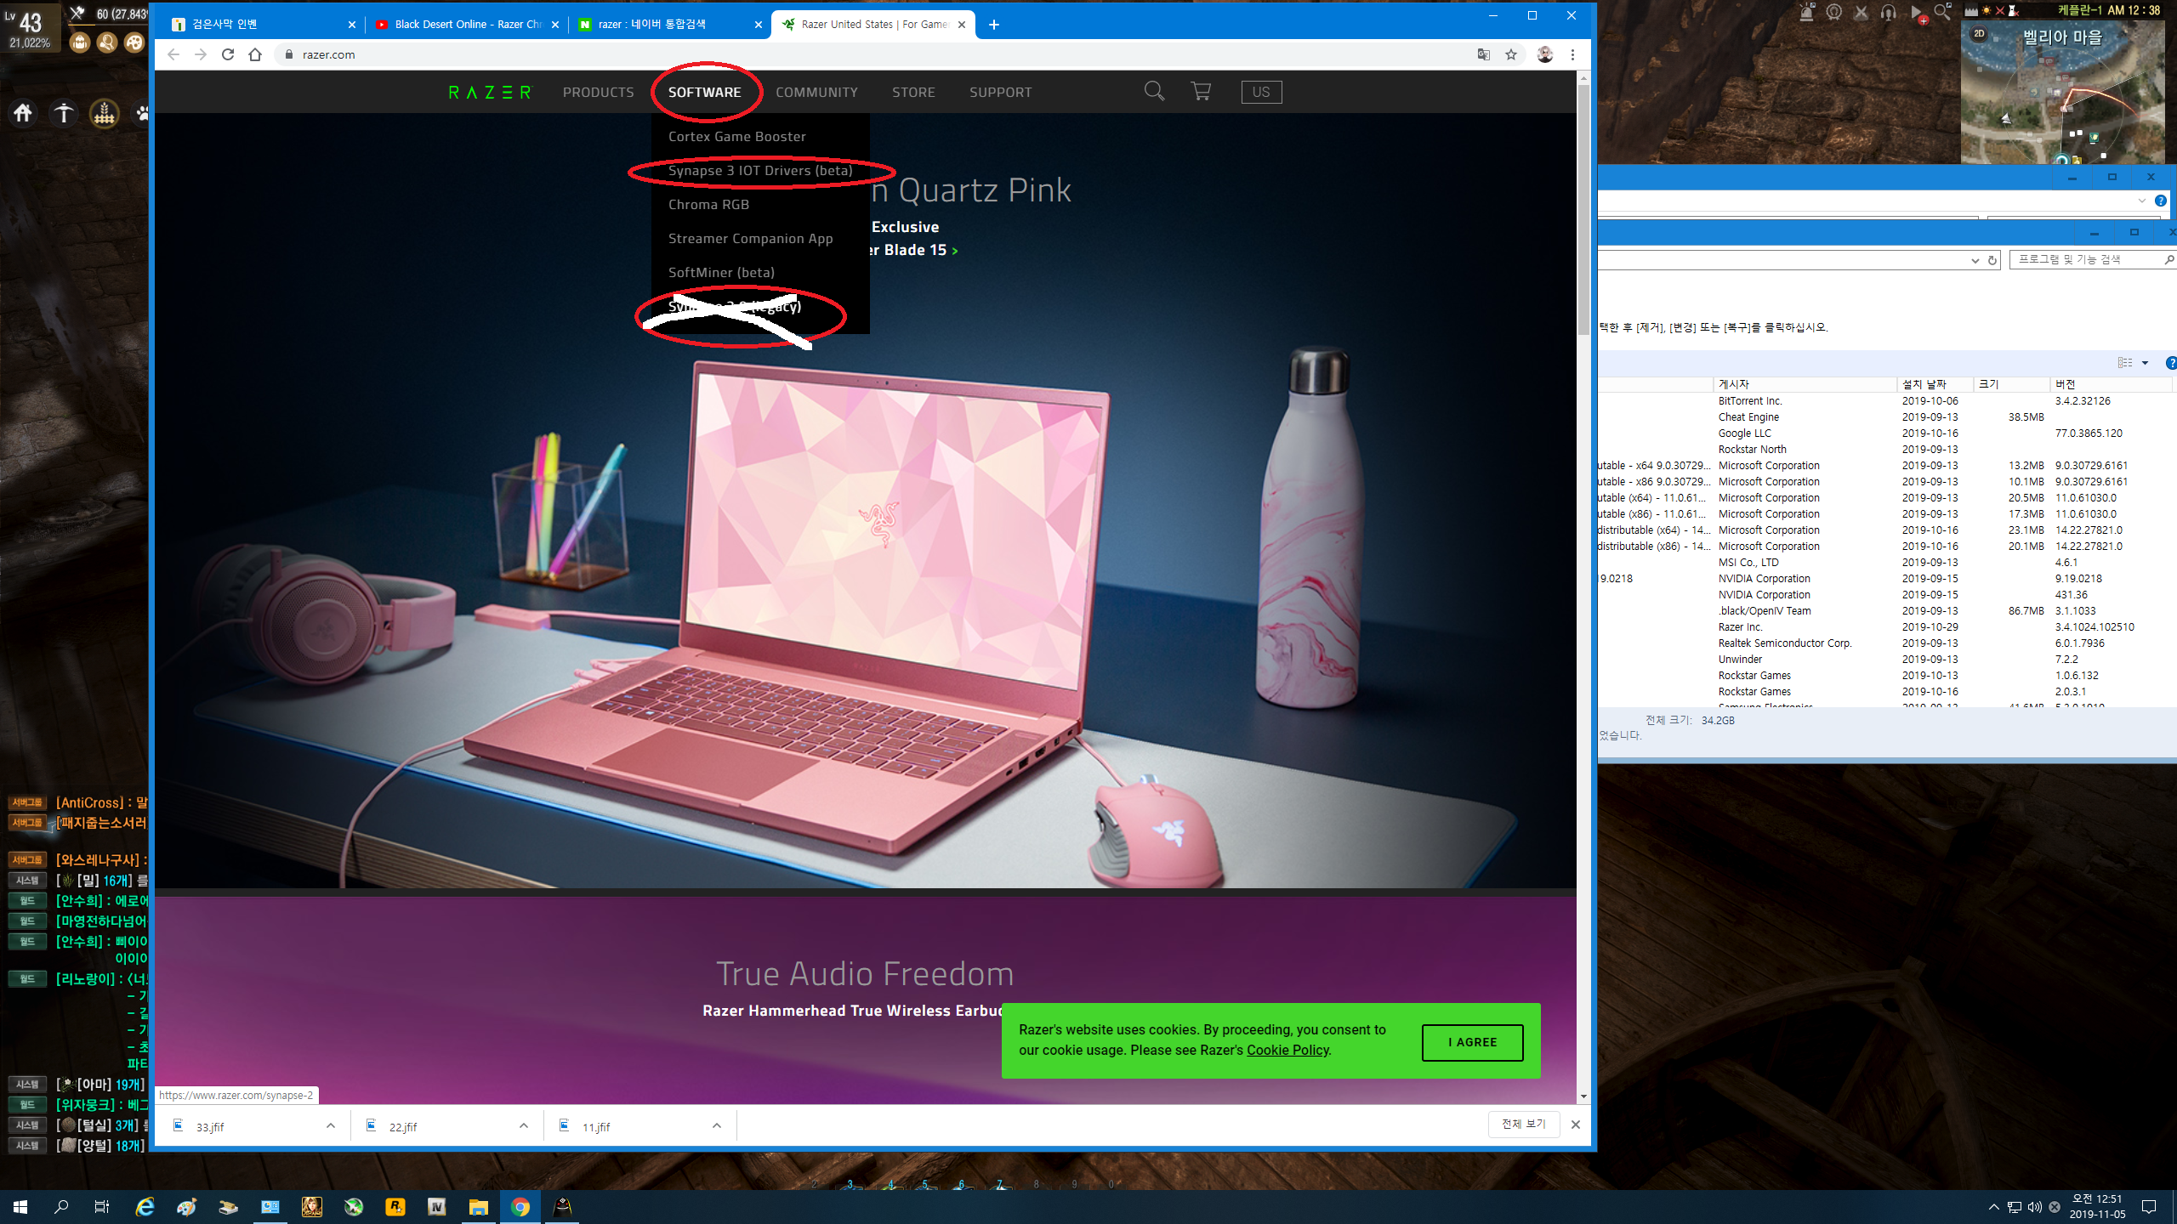Switch to the Black Desert Online YouTube tab
The width and height of the screenshot is (2177, 1224).
click(467, 25)
